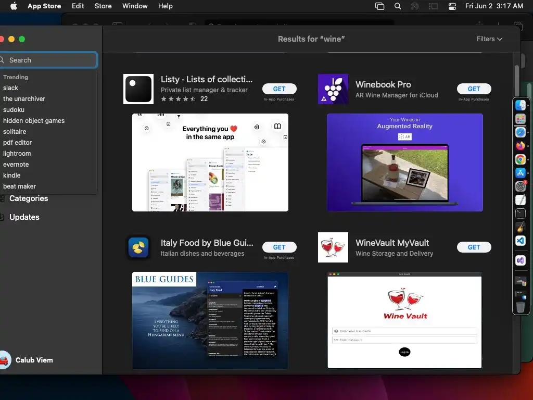Viewport: 533px width, 400px height.
Task: Expand the Filters dropdown
Action: (x=489, y=39)
